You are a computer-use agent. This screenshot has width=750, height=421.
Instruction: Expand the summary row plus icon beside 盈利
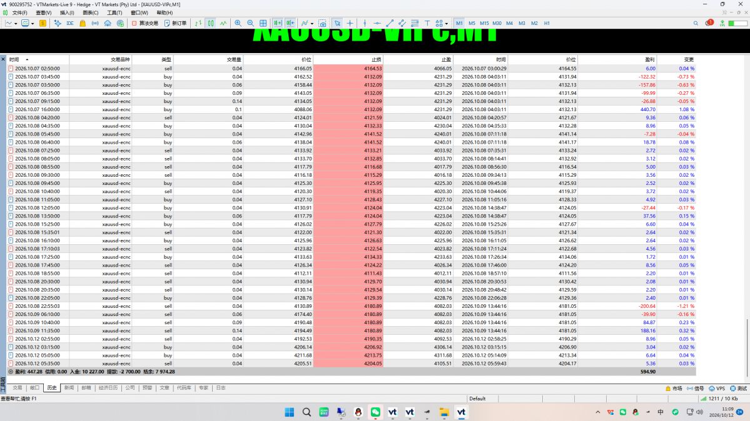11,371
